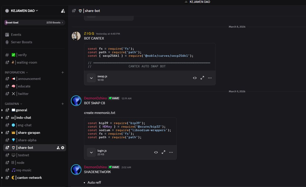The width and height of the screenshot is (306, 187).
Task: Switch to the share-garapan channel
Action: click(x=34, y=133)
